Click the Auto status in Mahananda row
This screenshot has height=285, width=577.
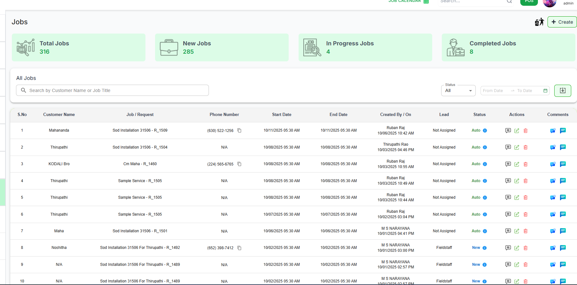click(x=476, y=130)
